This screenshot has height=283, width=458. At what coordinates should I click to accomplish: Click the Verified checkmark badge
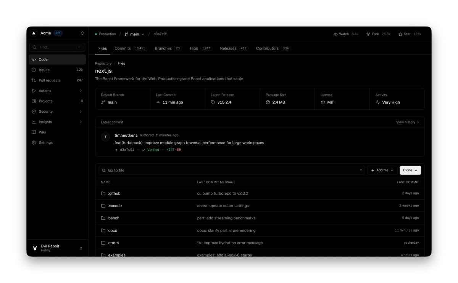pos(151,150)
